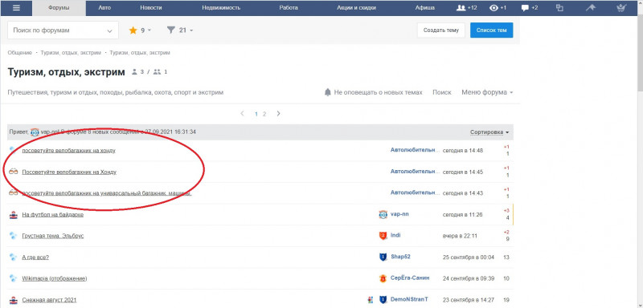The image size is (643, 308).
Task: Click the Создать тему button
Action: click(x=440, y=30)
